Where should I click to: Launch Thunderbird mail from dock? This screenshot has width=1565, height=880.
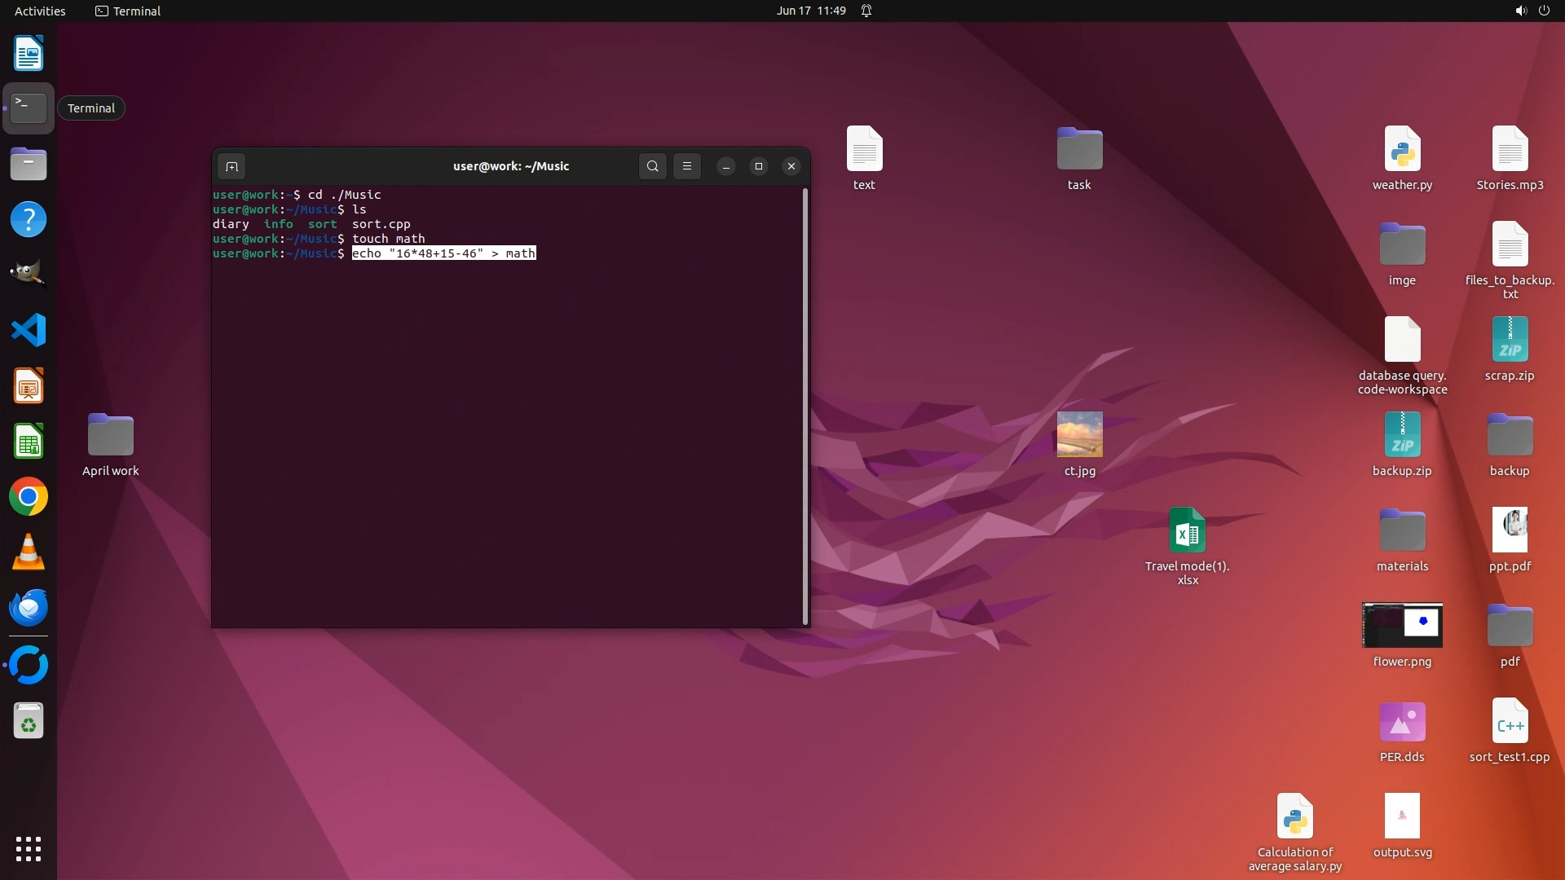[x=29, y=608]
